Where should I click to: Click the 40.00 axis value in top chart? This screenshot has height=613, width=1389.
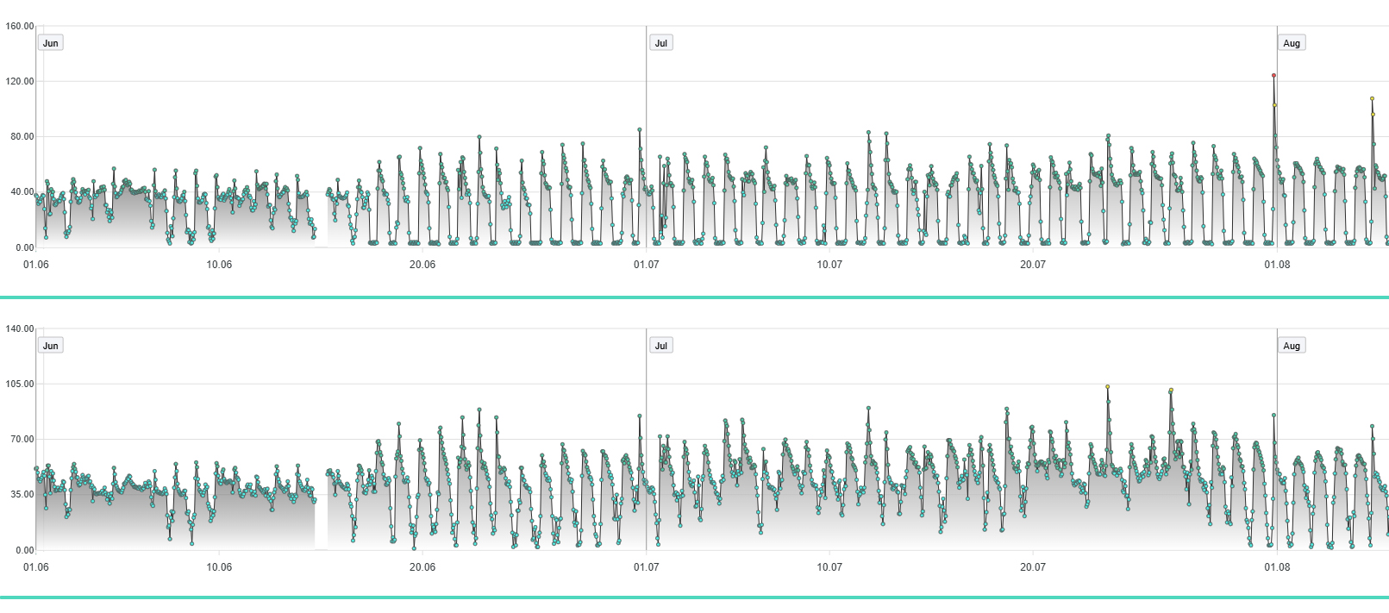pyautogui.click(x=22, y=191)
